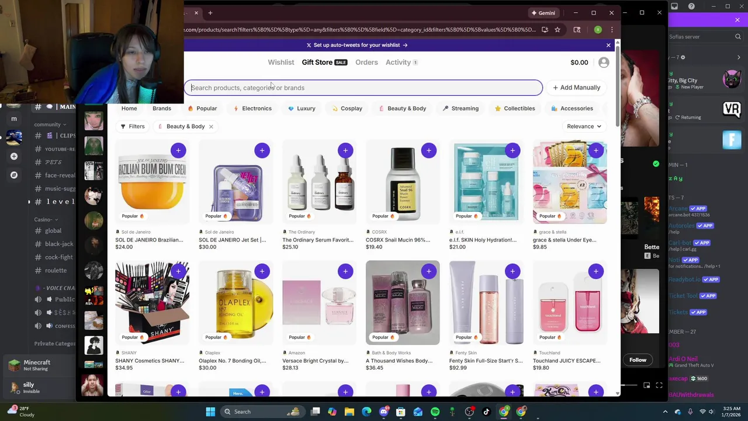Switch to the Activity tab

pos(401,62)
